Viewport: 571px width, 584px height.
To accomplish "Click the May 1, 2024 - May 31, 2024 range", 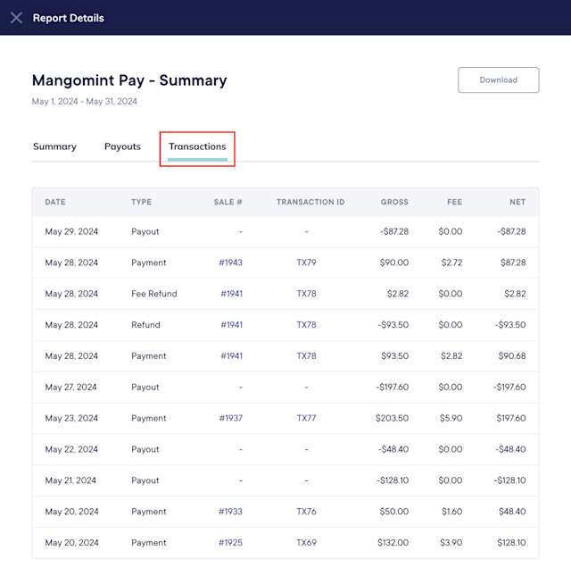I will pos(85,101).
